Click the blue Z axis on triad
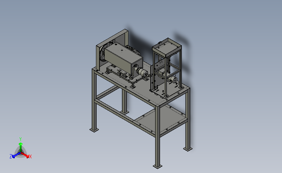Screen dimensions: 282x173 16,155
